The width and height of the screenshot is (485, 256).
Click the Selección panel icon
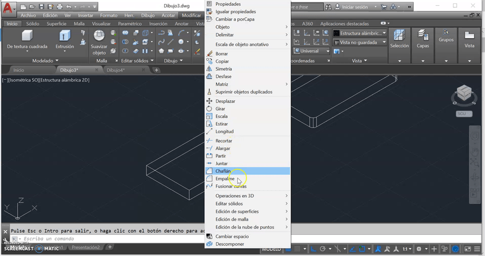pyautogui.click(x=399, y=36)
